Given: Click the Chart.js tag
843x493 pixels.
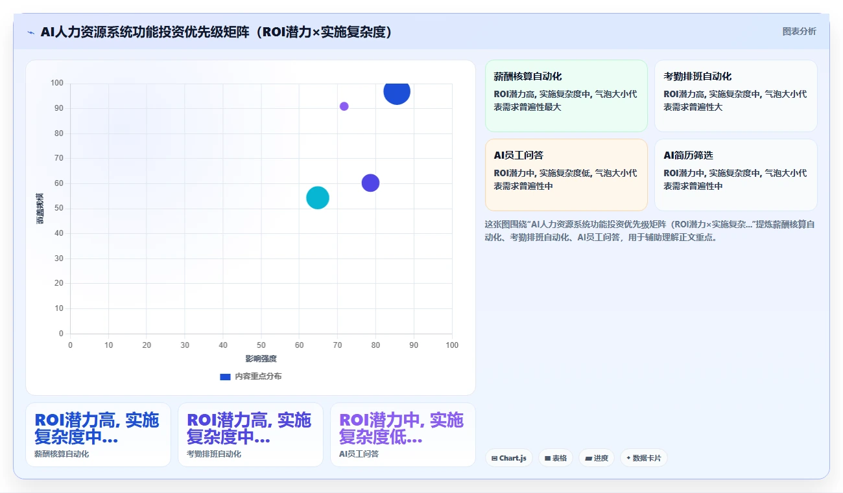Looking at the screenshot, I should (x=509, y=458).
